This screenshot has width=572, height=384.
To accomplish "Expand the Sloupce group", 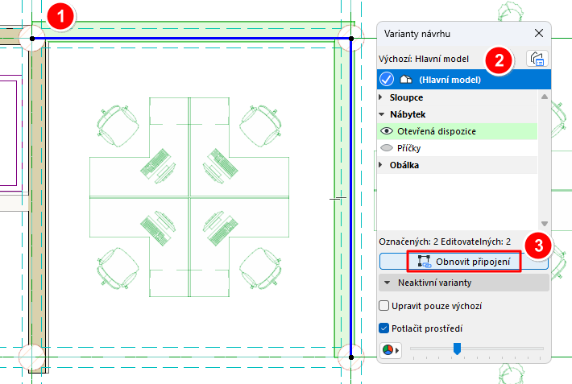I will [381, 97].
